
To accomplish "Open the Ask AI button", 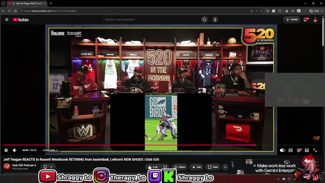I will [197, 167].
